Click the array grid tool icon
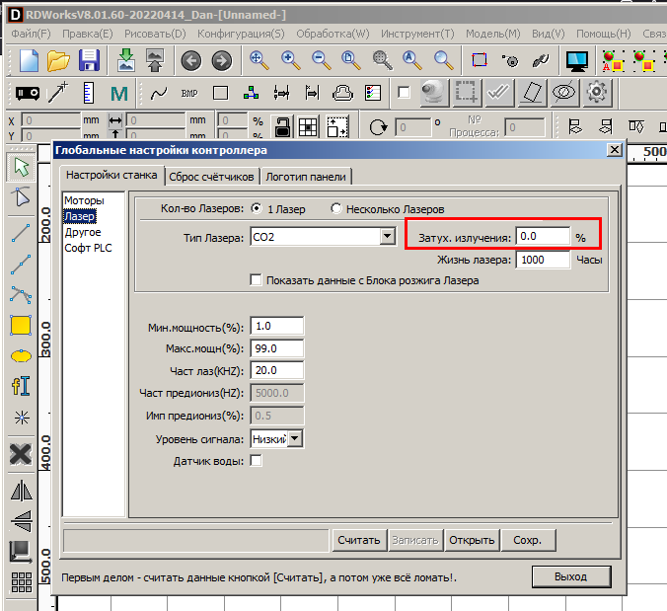This screenshot has width=667, height=611. pyautogui.click(x=22, y=582)
